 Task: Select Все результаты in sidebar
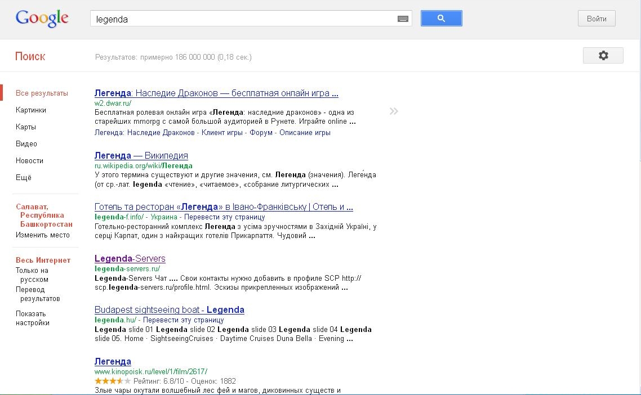pyautogui.click(x=42, y=93)
